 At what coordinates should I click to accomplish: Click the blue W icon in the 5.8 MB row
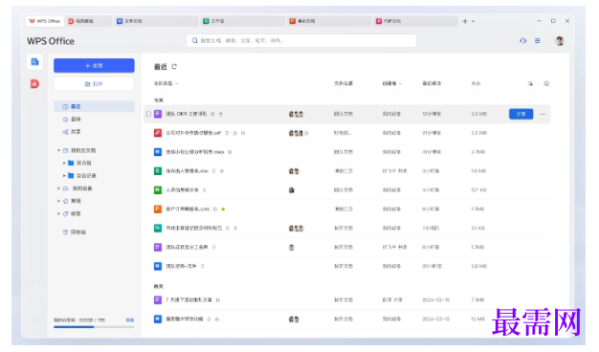point(158,266)
